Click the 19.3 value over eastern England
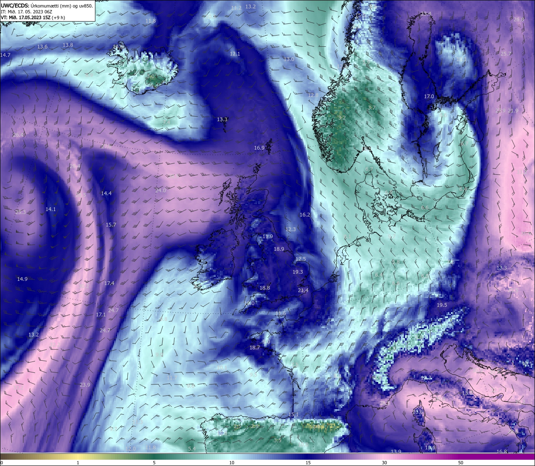 click(x=298, y=272)
